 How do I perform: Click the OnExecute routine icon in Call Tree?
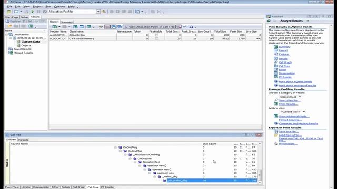pos(135,159)
